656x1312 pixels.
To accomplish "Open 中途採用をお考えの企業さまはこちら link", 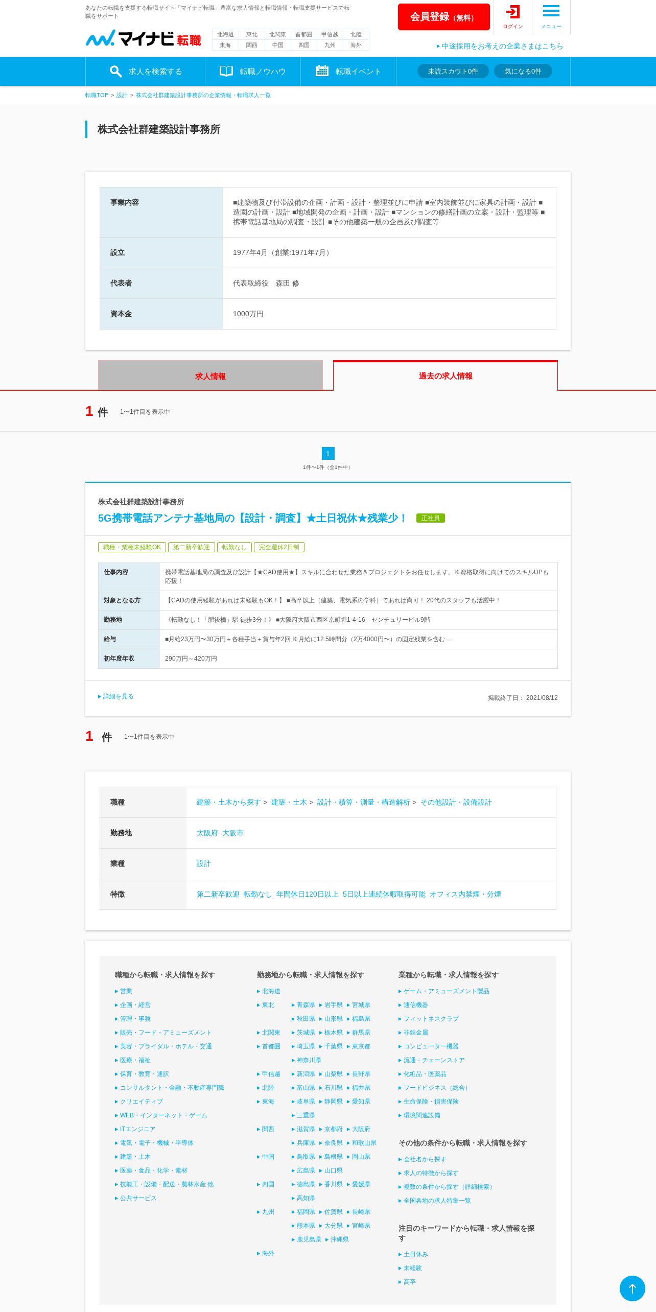I will [500, 46].
